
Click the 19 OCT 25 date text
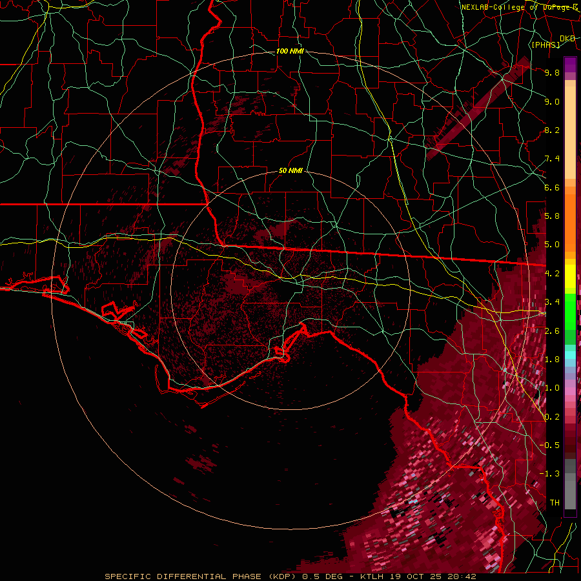(414, 576)
